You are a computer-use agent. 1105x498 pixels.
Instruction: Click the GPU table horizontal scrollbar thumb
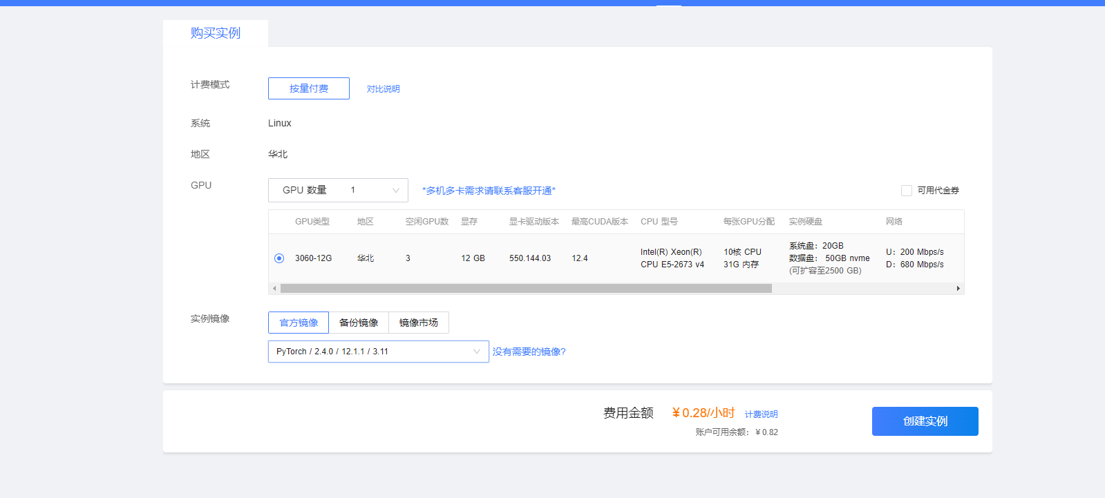pos(525,289)
